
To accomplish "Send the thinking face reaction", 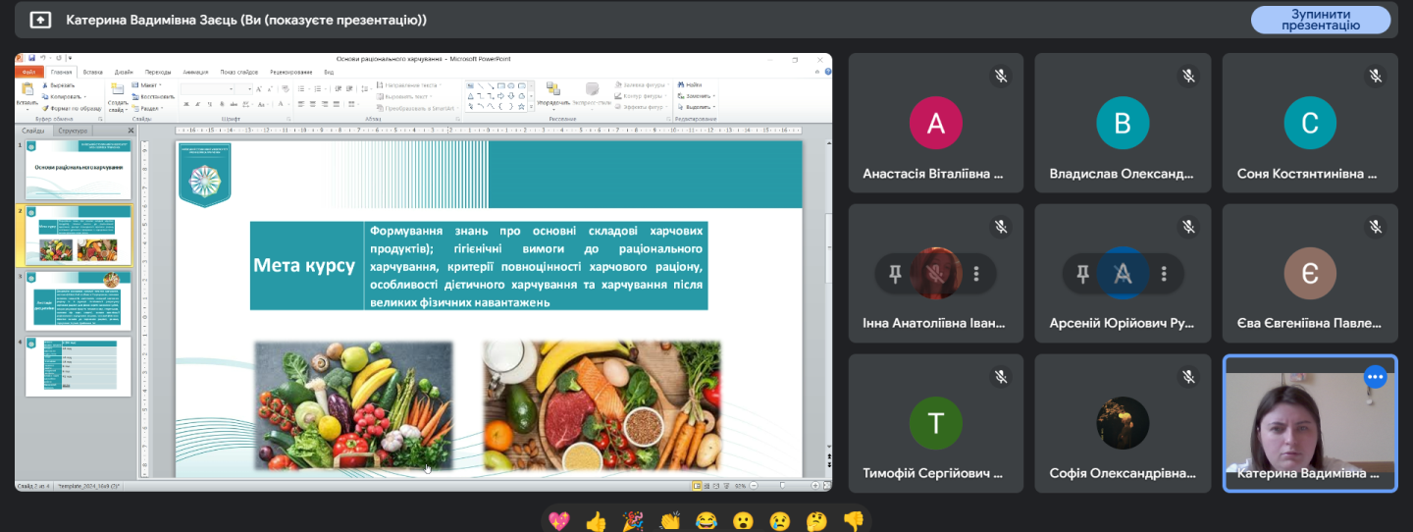I will coord(816,520).
